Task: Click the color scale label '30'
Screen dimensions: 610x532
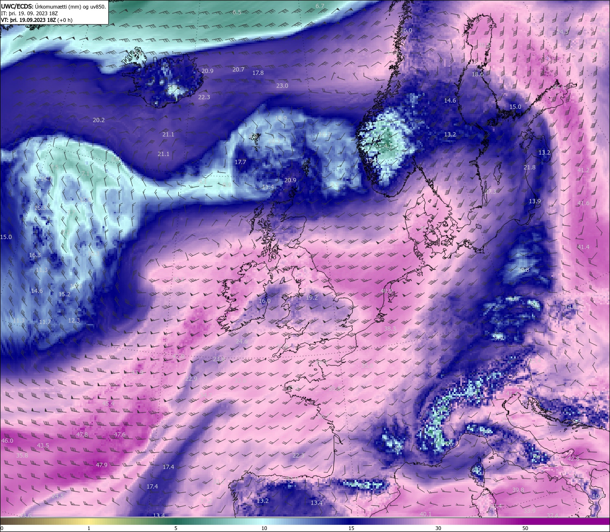Action: point(438,528)
